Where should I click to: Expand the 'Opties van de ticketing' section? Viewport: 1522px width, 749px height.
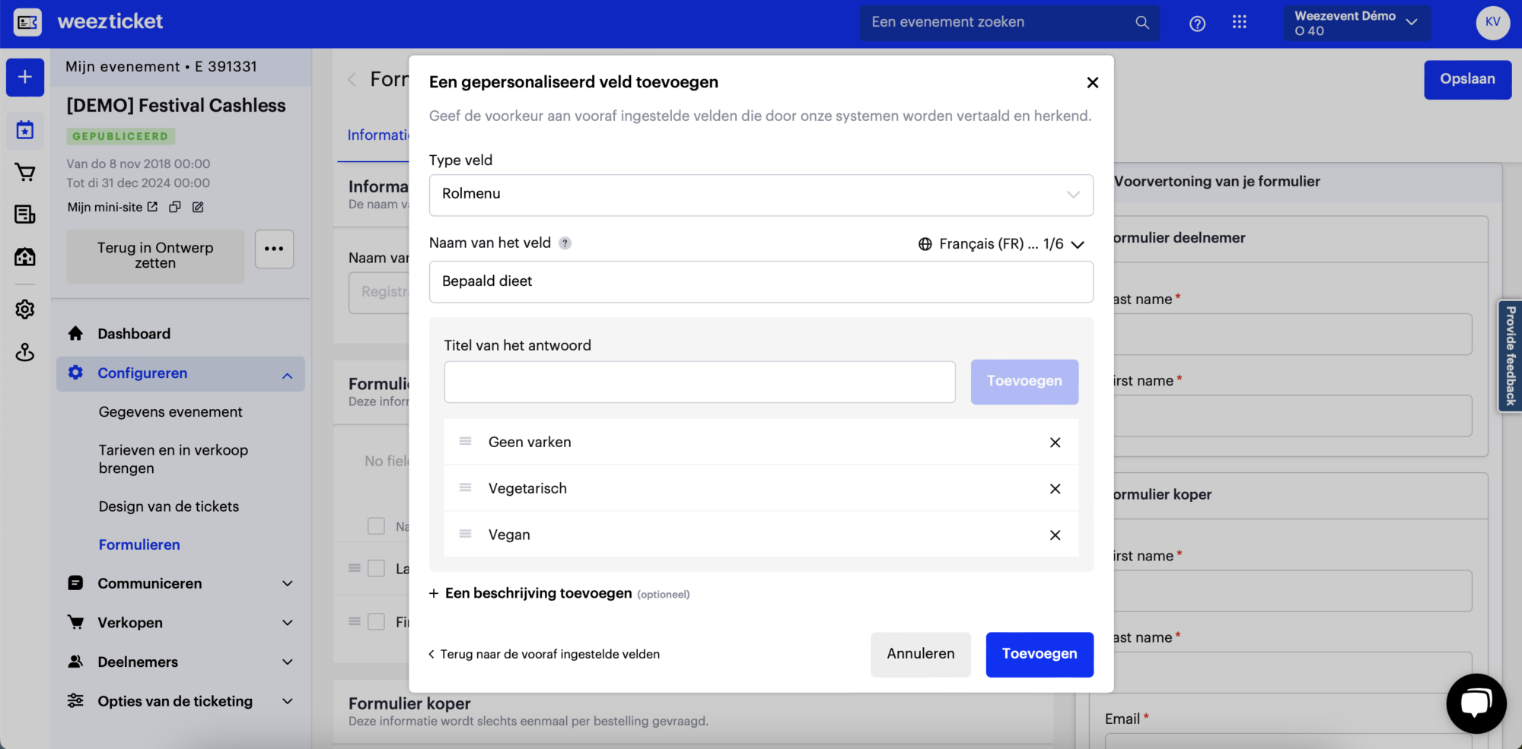pyautogui.click(x=287, y=702)
